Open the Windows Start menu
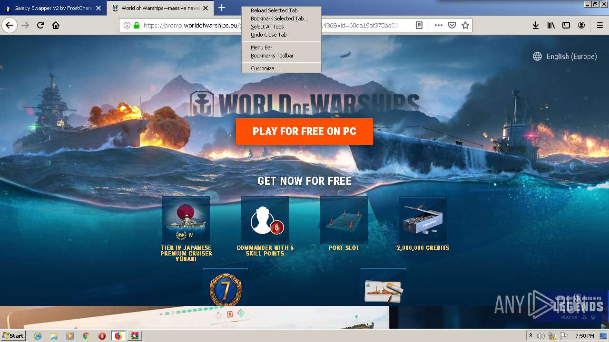The image size is (609, 342). tap(13, 336)
